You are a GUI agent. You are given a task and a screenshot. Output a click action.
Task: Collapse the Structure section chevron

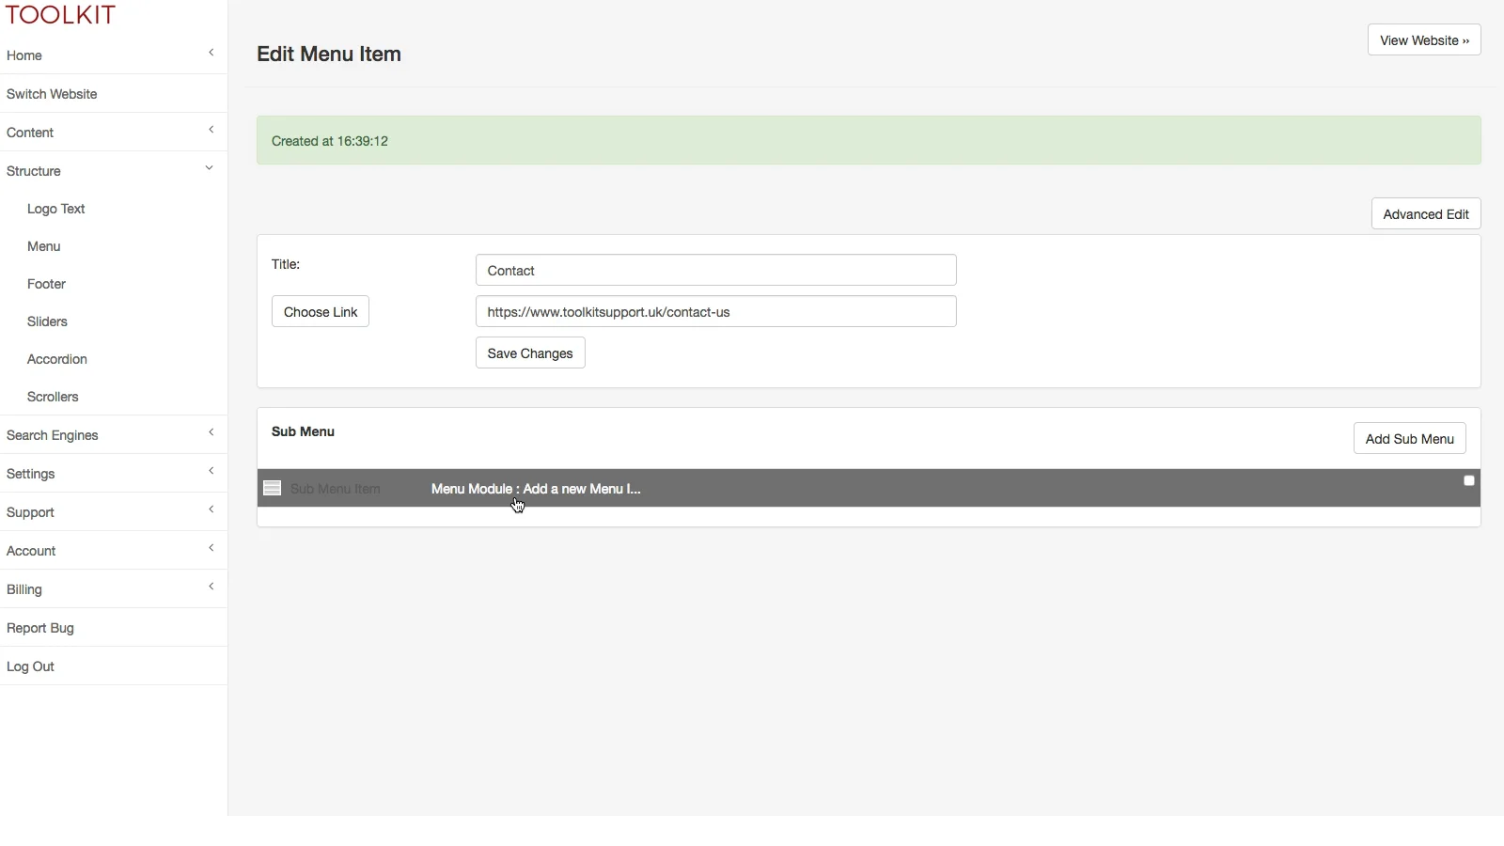tap(209, 168)
